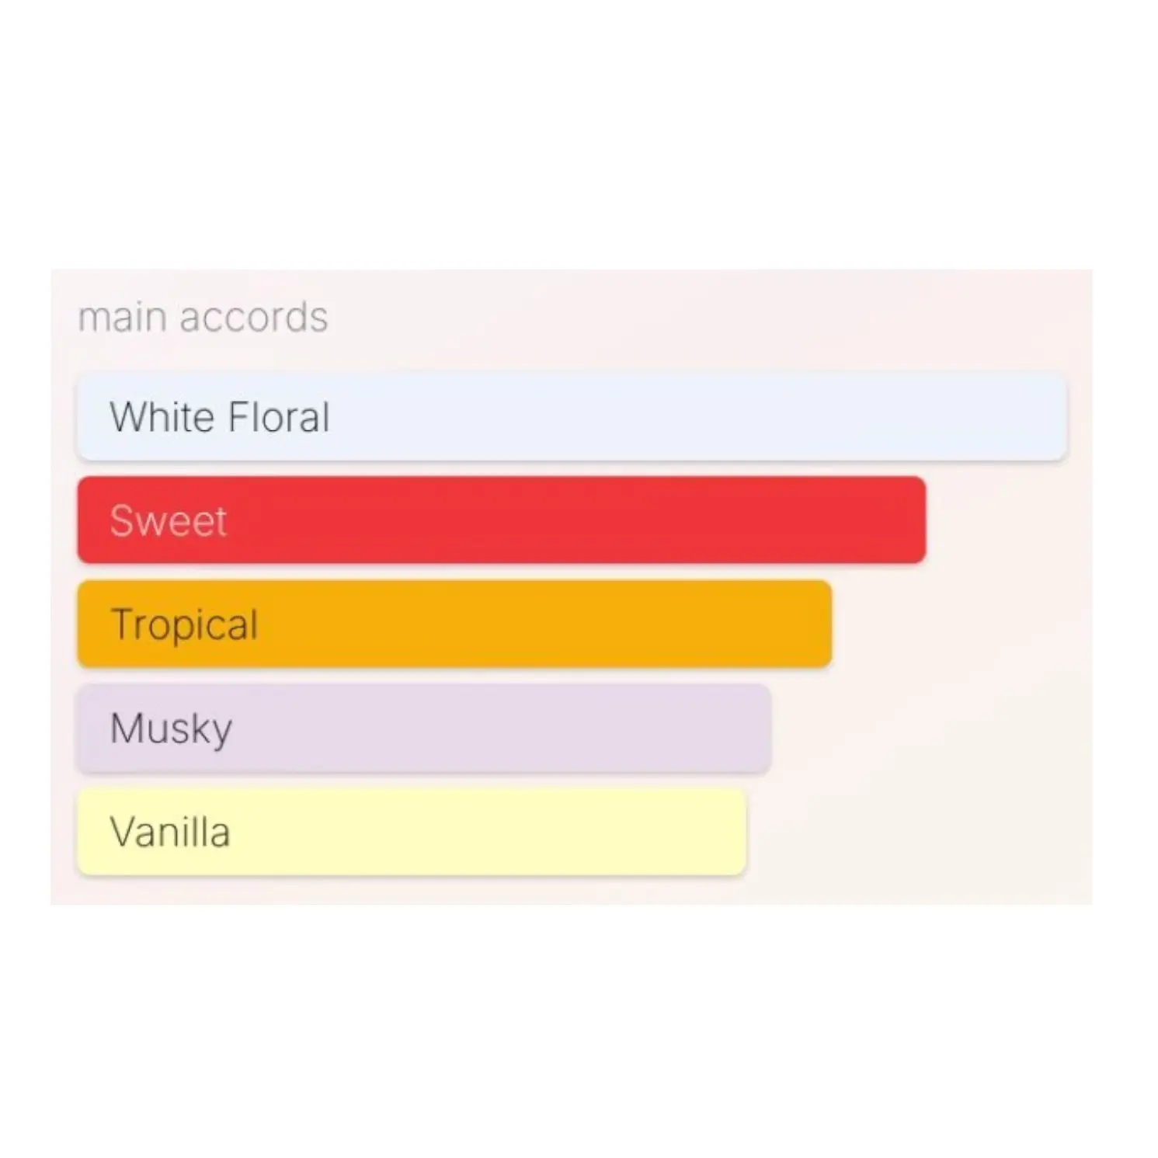The height and width of the screenshot is (1158, 1158).
Task: Click the orange Tropical accord bar
Action: [x=454, y=624]
